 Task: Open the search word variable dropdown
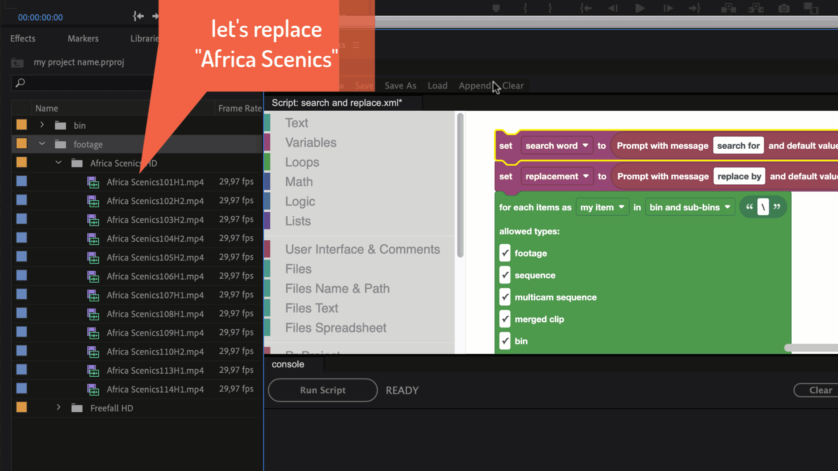point(557,146)
